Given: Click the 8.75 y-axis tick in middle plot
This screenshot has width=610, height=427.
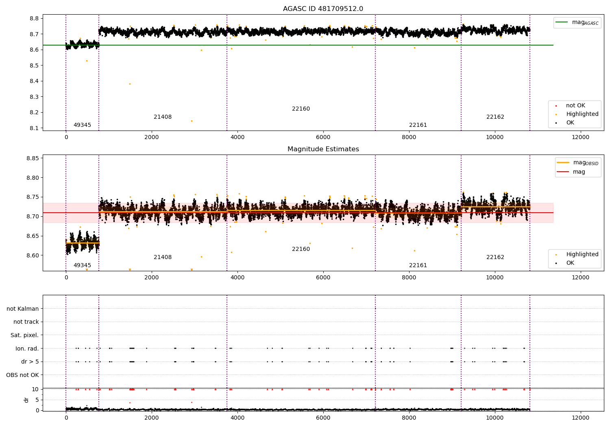Looking at the screenshot, I should pos(33,197).
